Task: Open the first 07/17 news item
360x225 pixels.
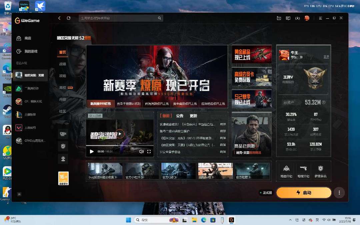Action: tap(193, 124)
